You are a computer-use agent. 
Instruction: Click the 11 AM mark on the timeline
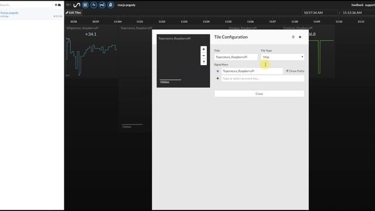(118, 22)
